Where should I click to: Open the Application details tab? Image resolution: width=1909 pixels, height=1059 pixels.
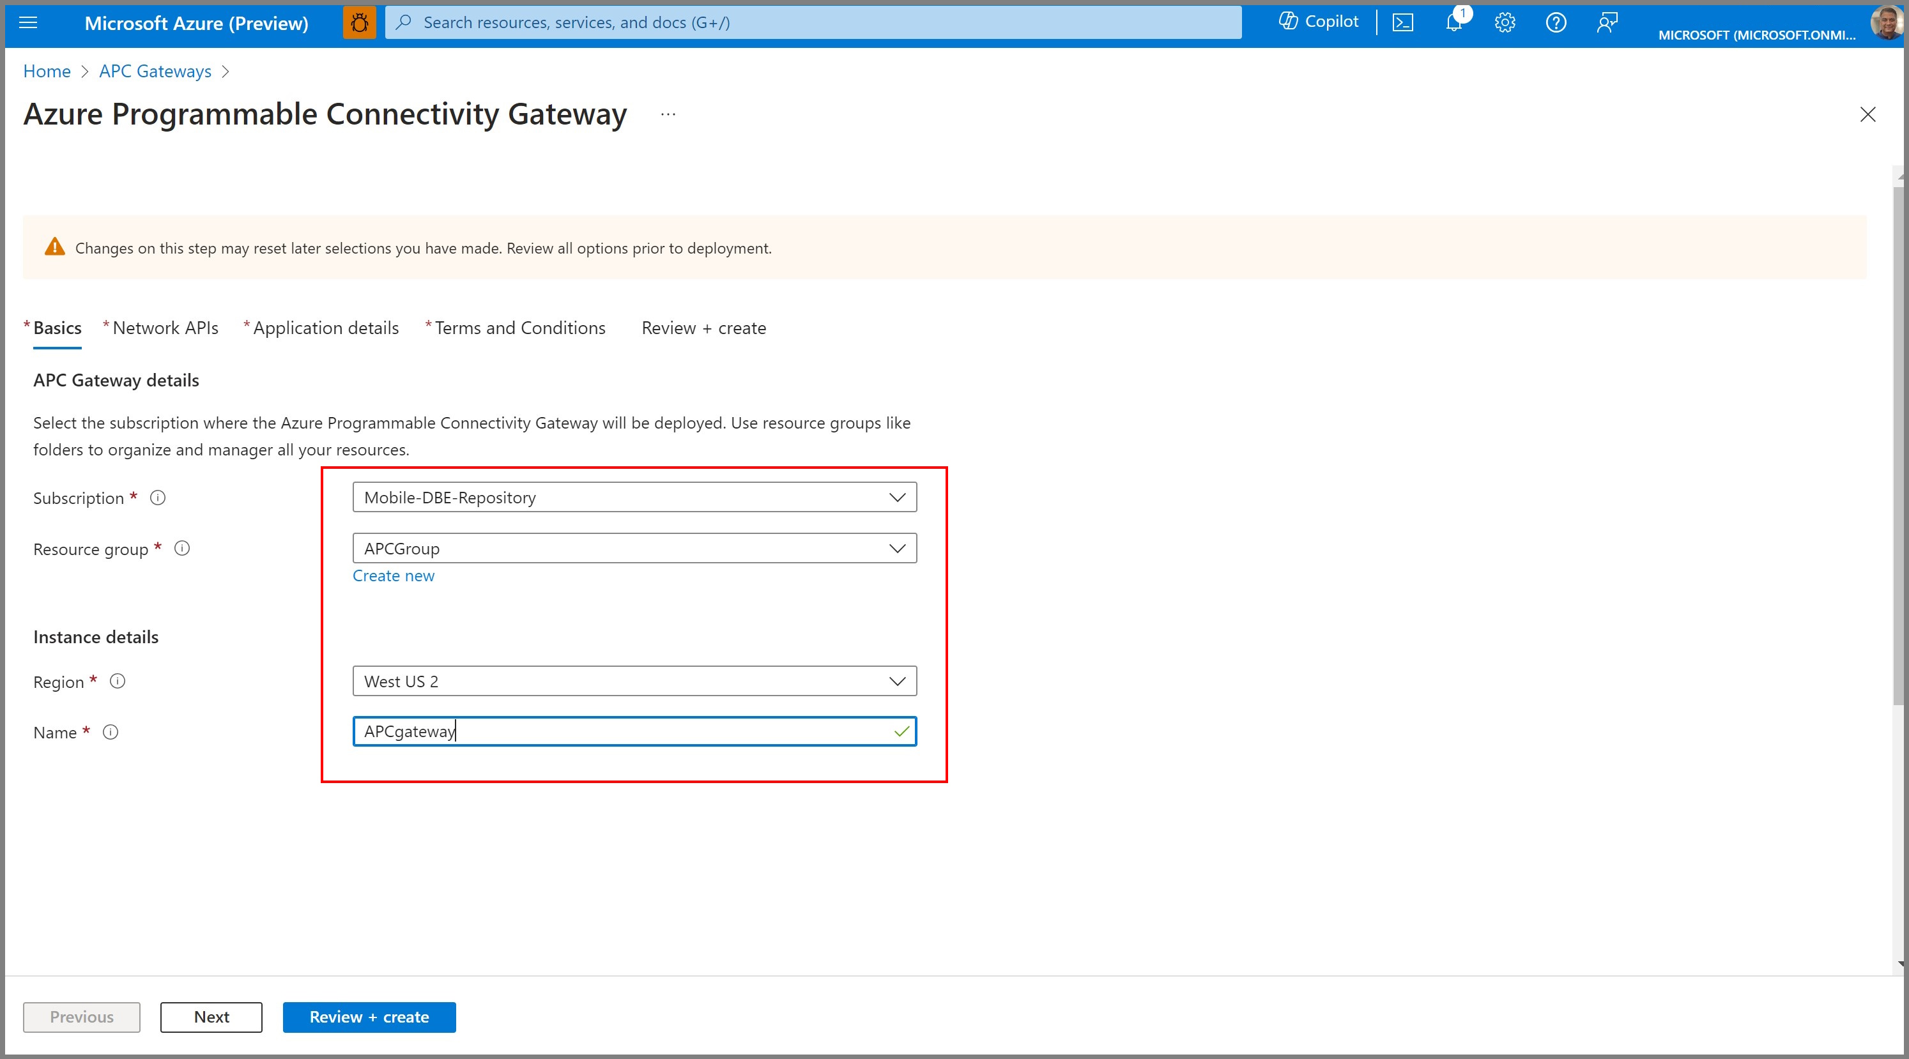tap(325, 328)
